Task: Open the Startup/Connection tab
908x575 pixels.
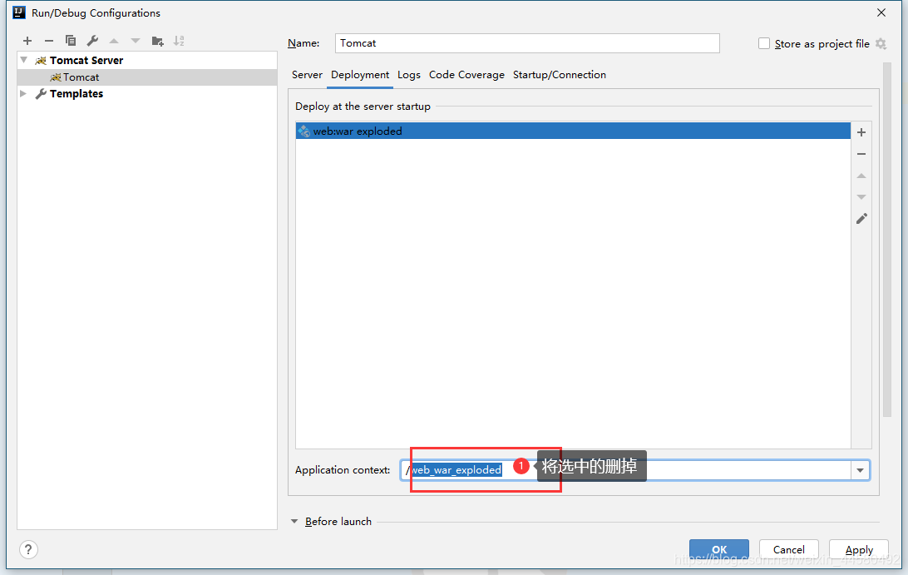Action: (560, 75)
